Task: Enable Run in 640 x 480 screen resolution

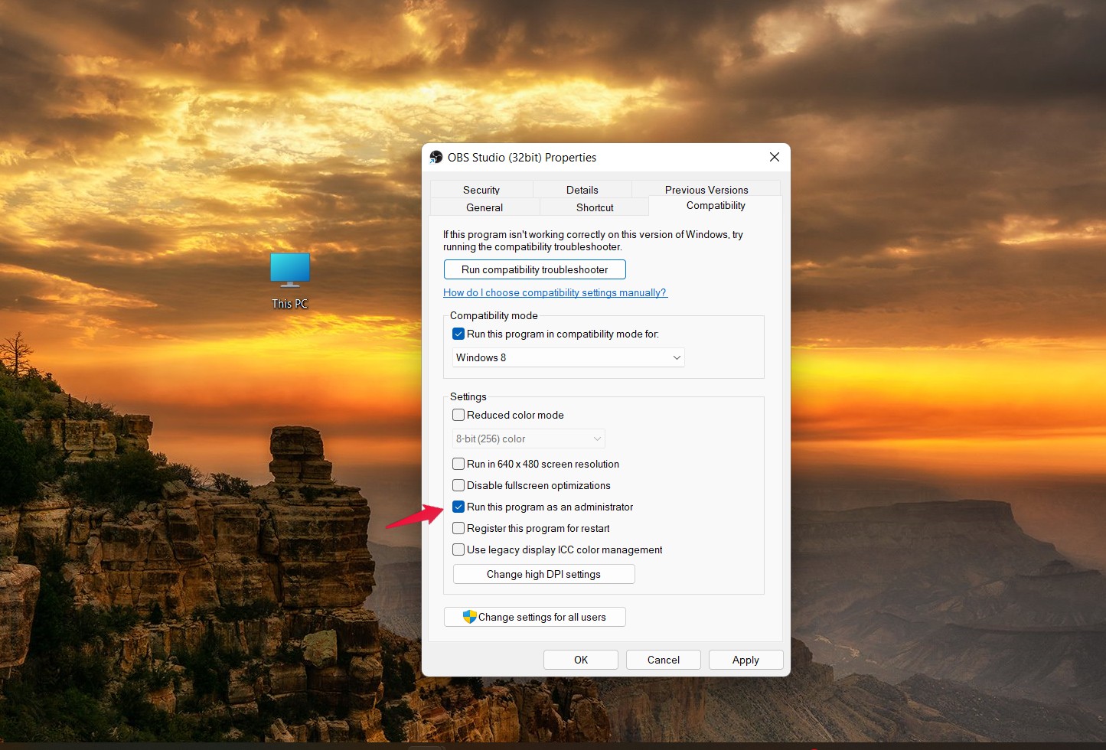Action: coord(458,464)
